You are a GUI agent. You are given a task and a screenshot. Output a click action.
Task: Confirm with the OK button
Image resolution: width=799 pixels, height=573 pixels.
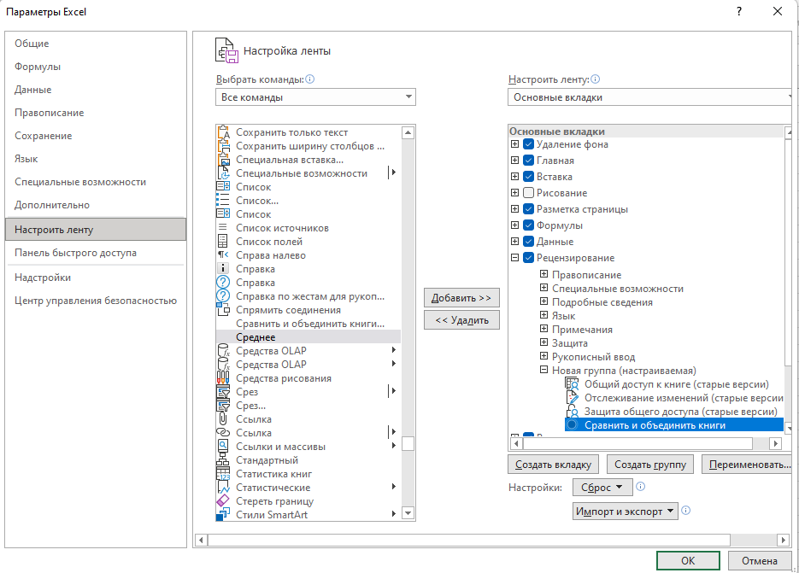688,561
